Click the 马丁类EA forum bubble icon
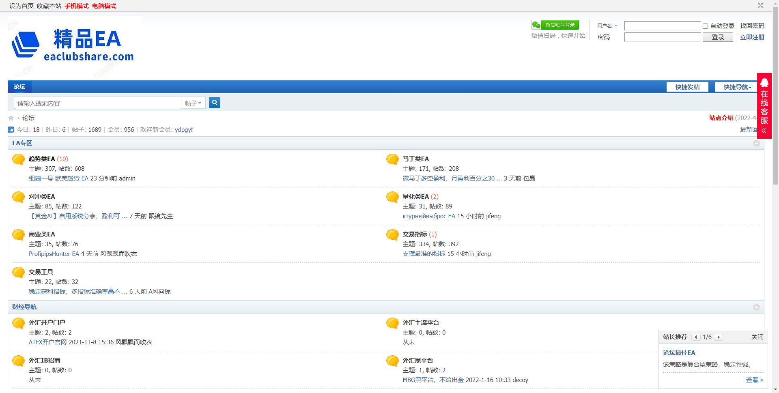 click(x=392, y=159)
